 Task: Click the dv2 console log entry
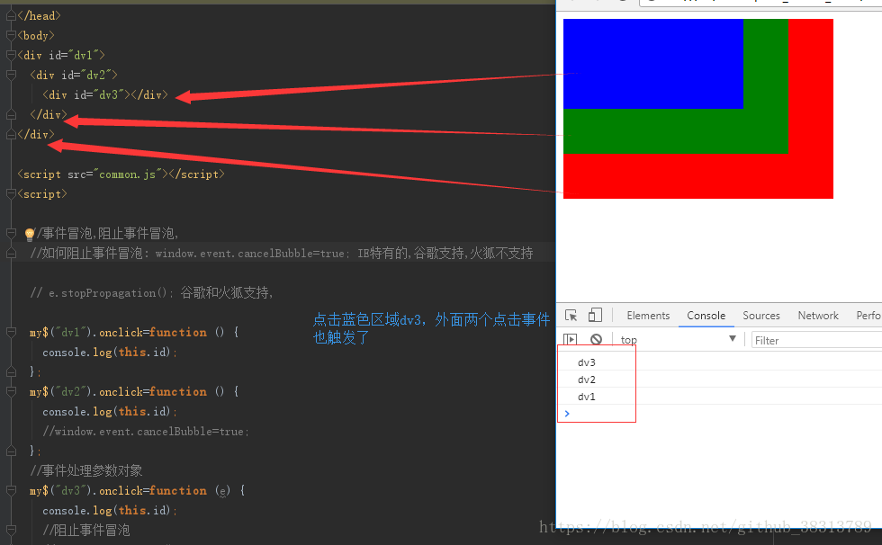[587, 380]
